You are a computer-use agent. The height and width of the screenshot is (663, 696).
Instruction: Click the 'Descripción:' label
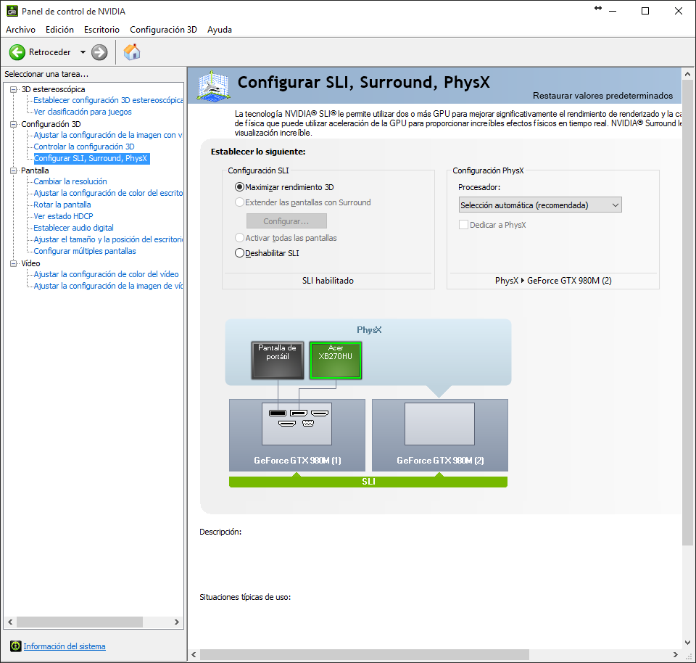(220, 532)
